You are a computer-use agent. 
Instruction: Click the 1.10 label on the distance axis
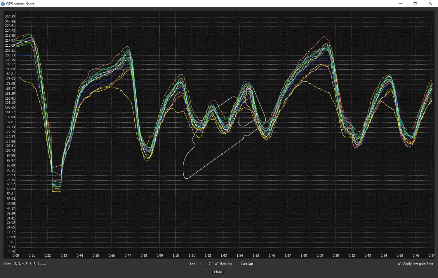(175, 256)
